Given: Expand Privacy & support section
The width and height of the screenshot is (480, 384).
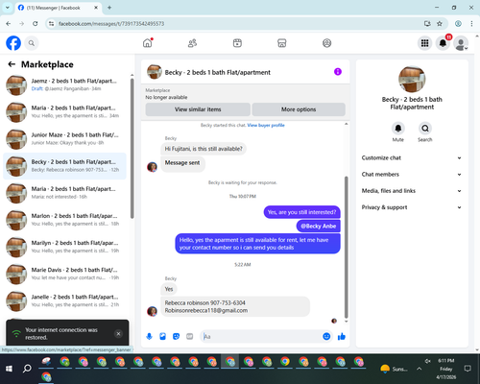Looking at the screenshot, I should click(x=412, y=207).
